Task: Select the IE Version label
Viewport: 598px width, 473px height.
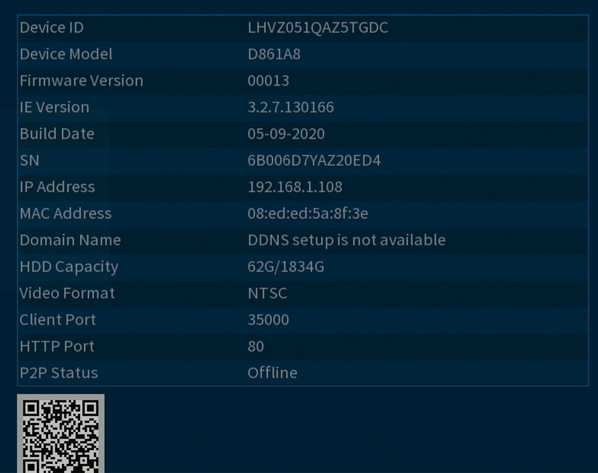Action: 54,107
